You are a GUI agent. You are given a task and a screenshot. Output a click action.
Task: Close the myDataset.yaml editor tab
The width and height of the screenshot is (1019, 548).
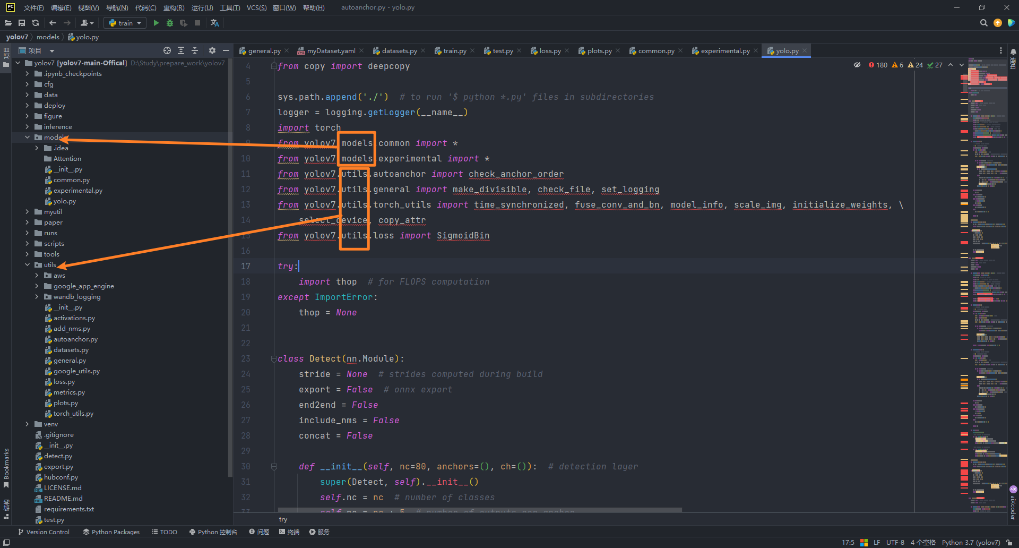(x=361, y=51)
